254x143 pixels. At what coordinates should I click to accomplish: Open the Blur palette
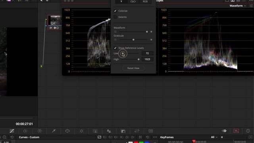[x=109, y=131]
